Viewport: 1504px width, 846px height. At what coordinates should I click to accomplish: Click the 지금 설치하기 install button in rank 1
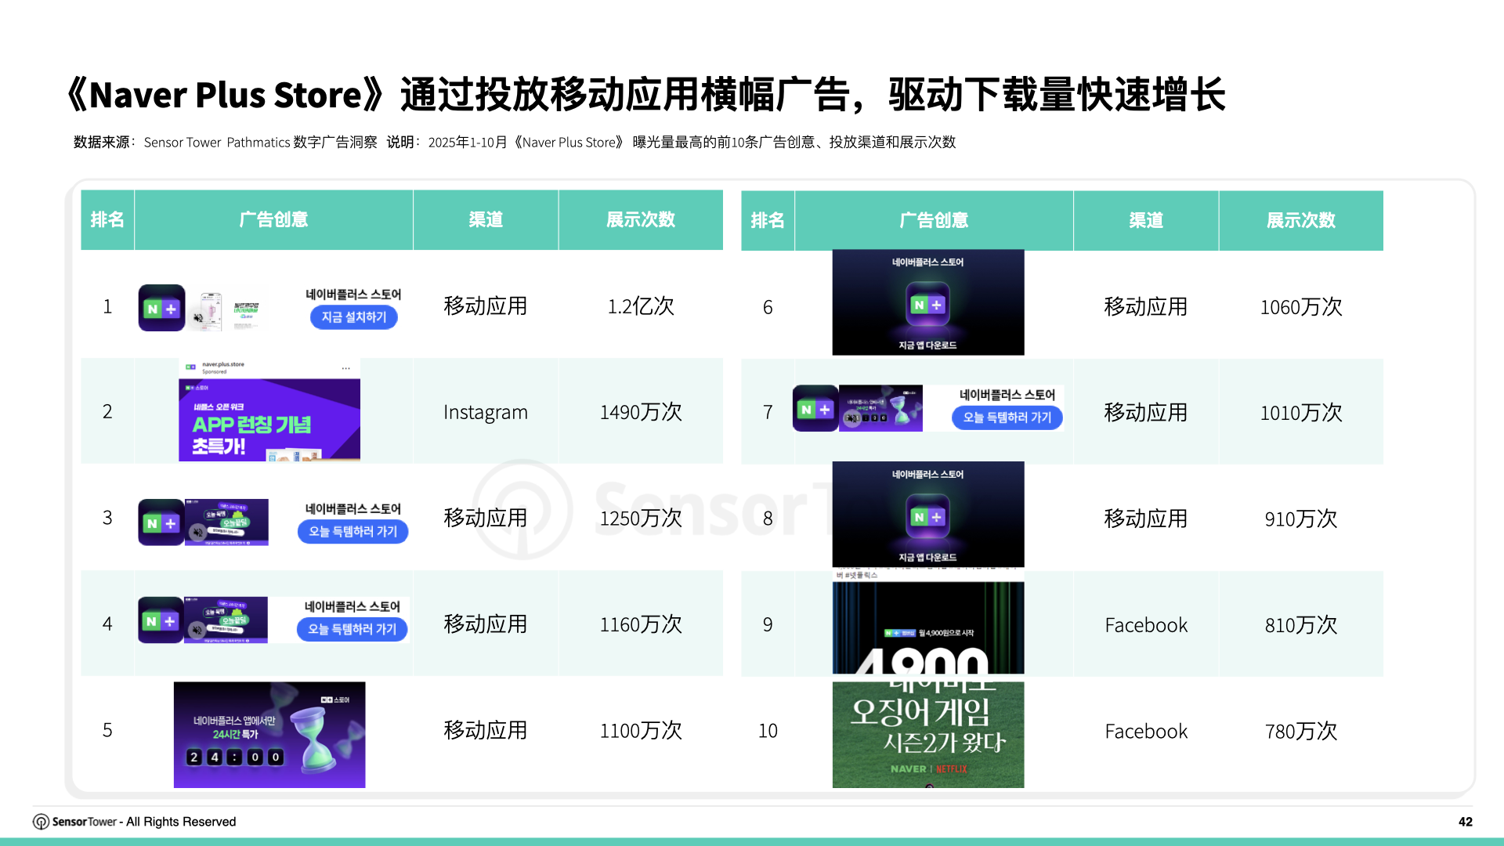pos(354,318)
